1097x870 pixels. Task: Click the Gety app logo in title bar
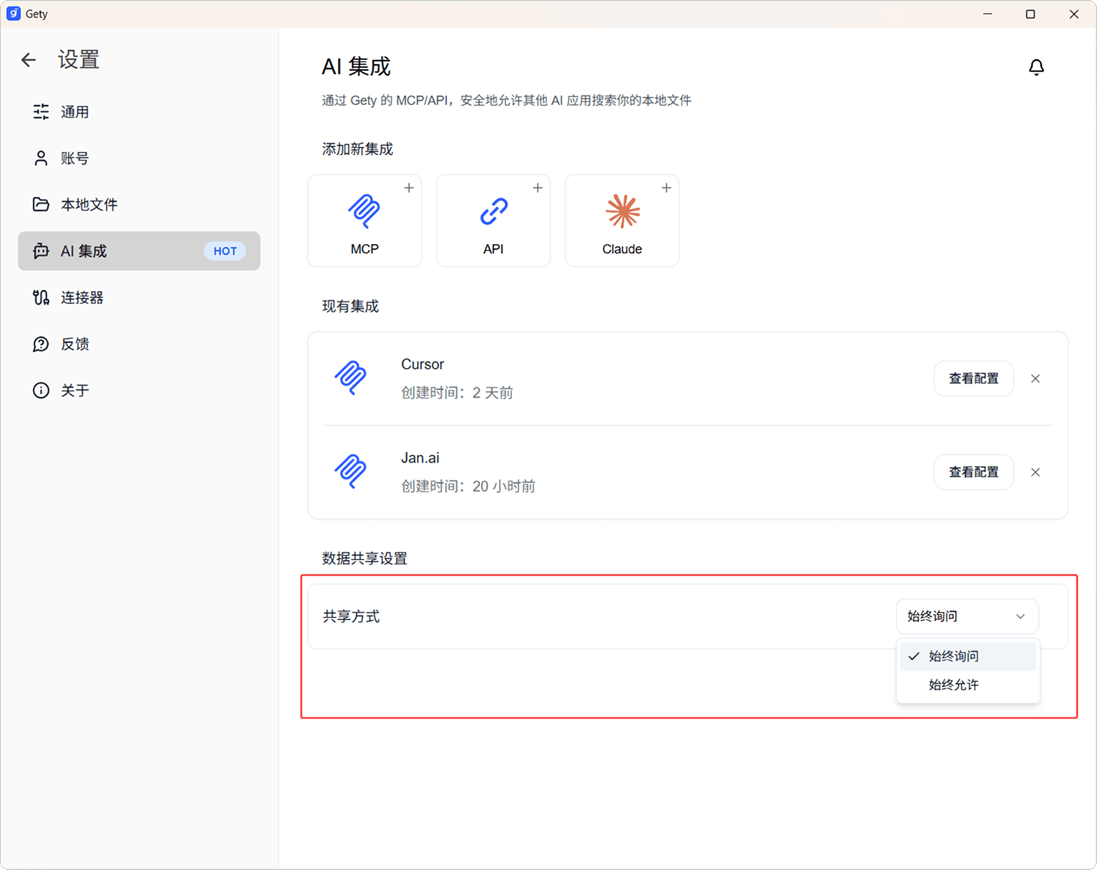tap(13, 14)
